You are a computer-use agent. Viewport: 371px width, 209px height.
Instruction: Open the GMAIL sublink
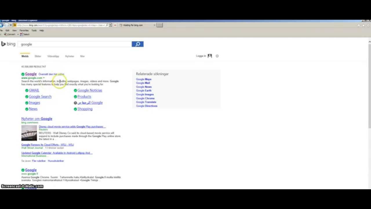tap(34, 90)
